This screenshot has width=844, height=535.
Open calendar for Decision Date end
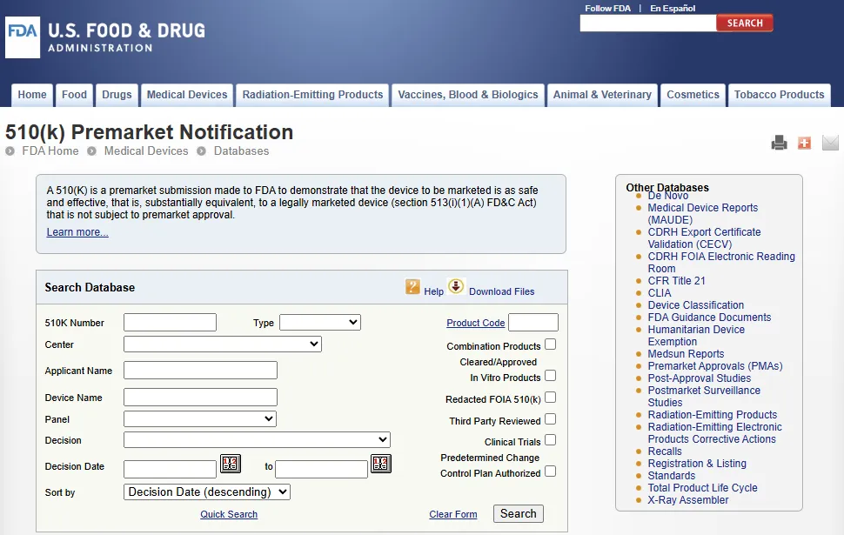[x=380, y=464]
